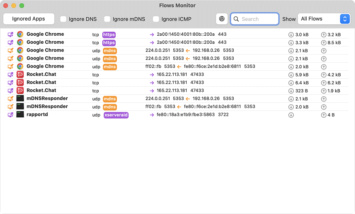355x214 pixels.
Task: Click the download arrow icon on rapportd row
Action: pyautogui.click(x=291, y=115)
